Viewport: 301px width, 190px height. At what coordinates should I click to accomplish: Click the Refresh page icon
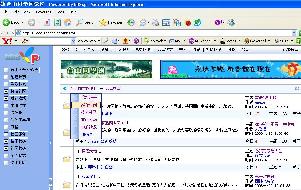[57, 22]
